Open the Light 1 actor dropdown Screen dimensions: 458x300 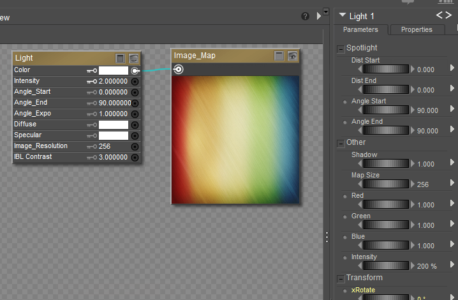click(343, 16)
